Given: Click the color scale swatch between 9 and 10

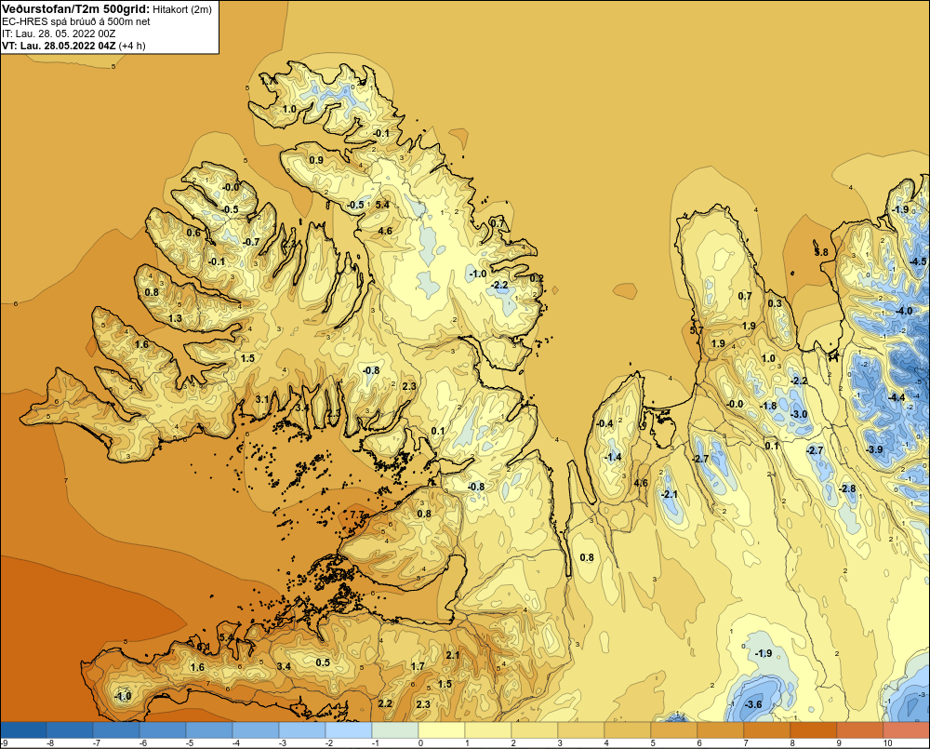Looking at the screenshot, I should (x=860, y=729).
